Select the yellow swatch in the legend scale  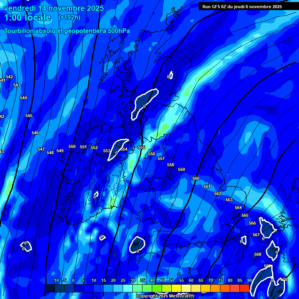[x=176, y=288]
